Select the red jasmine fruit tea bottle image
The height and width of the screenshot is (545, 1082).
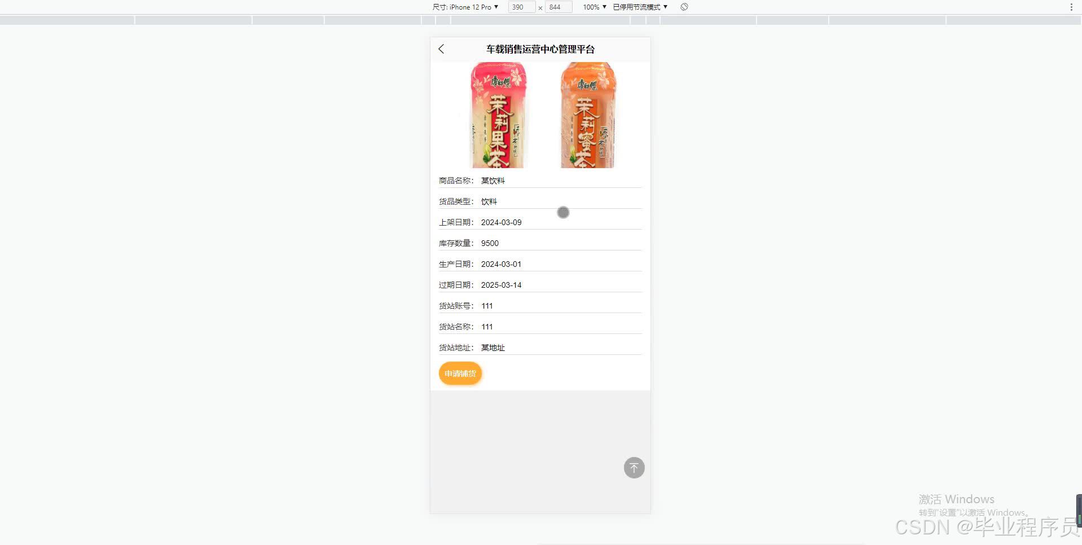498,115
